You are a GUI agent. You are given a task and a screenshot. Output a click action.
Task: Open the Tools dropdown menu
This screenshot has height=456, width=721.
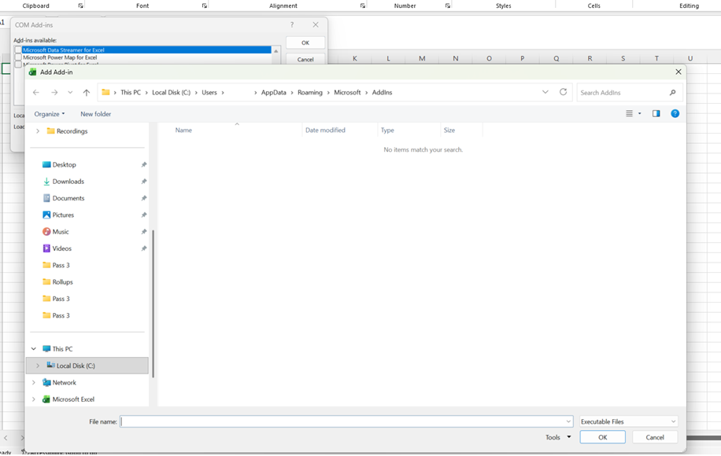pyautogui.click(x=558, y=437)
